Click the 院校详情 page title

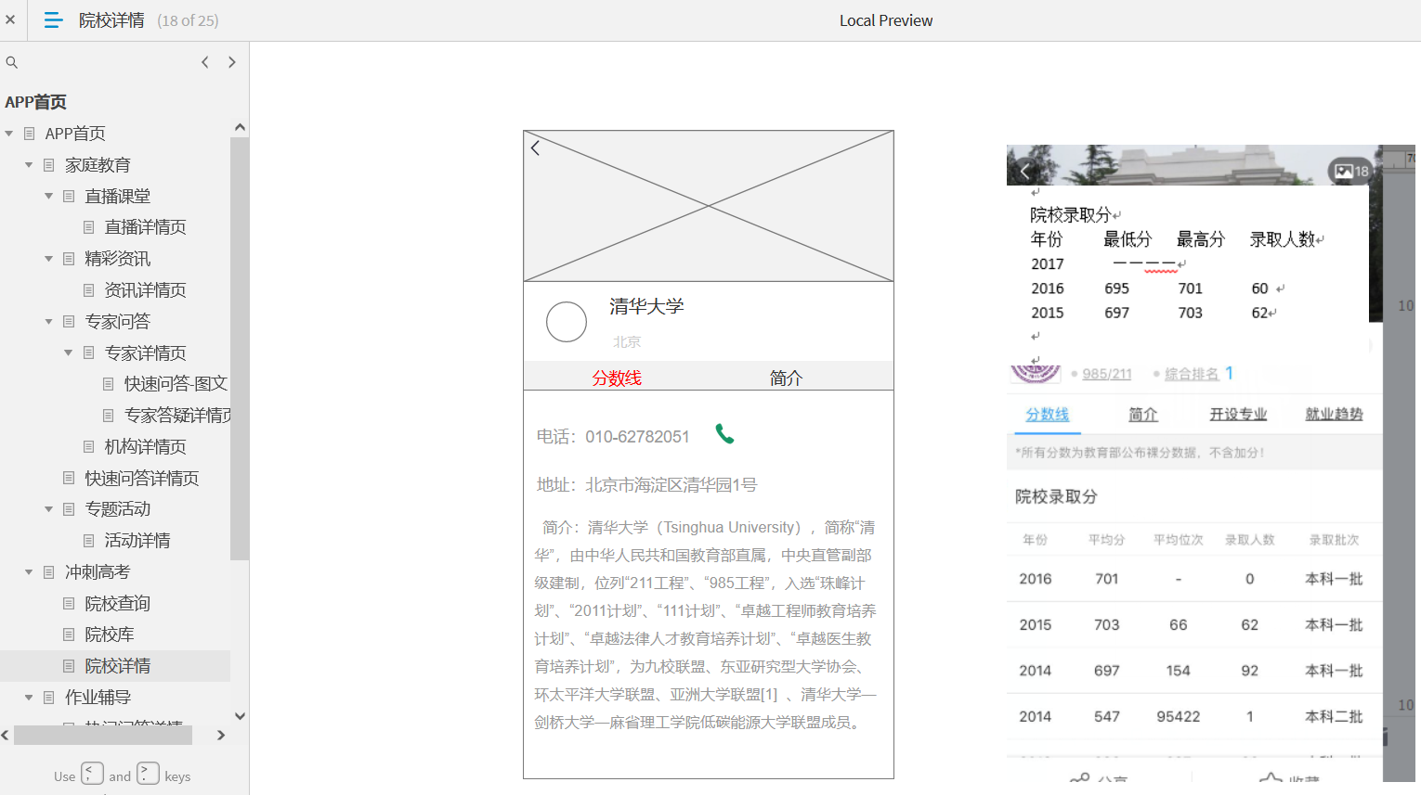[111, 20]
